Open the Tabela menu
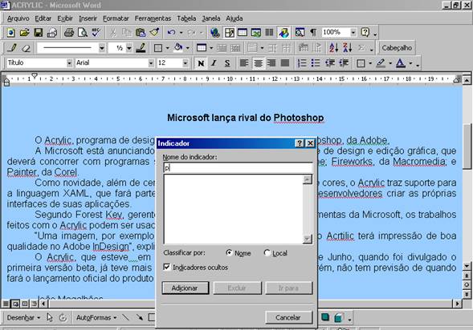The height and width of the screenshot is (330, 473). coord(186,18)
